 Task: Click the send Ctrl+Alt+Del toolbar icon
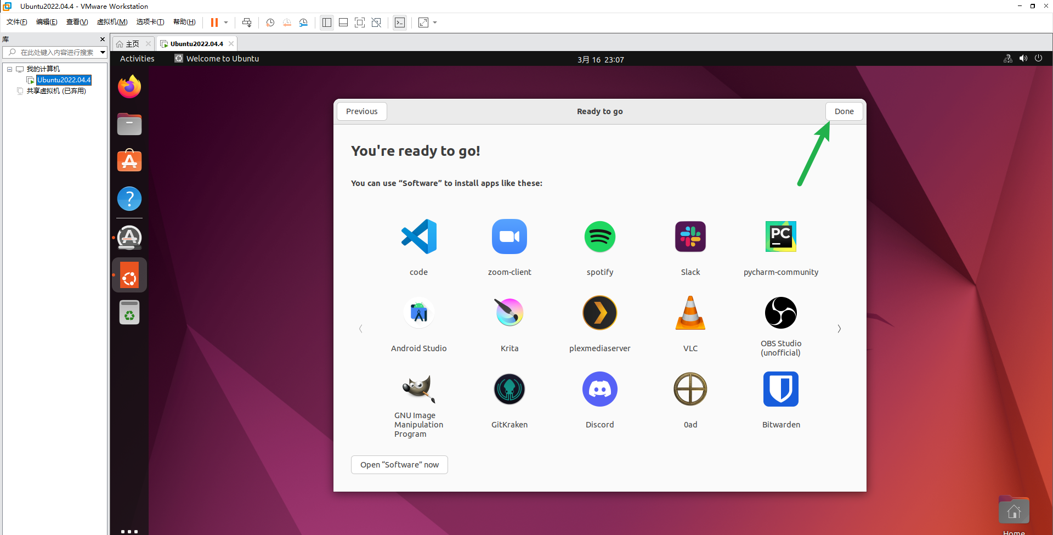[247, 22]
